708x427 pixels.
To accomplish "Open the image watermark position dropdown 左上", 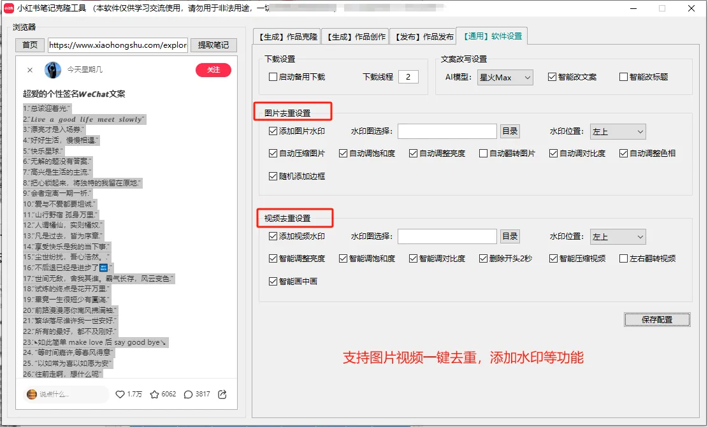I will pos(618,131).
